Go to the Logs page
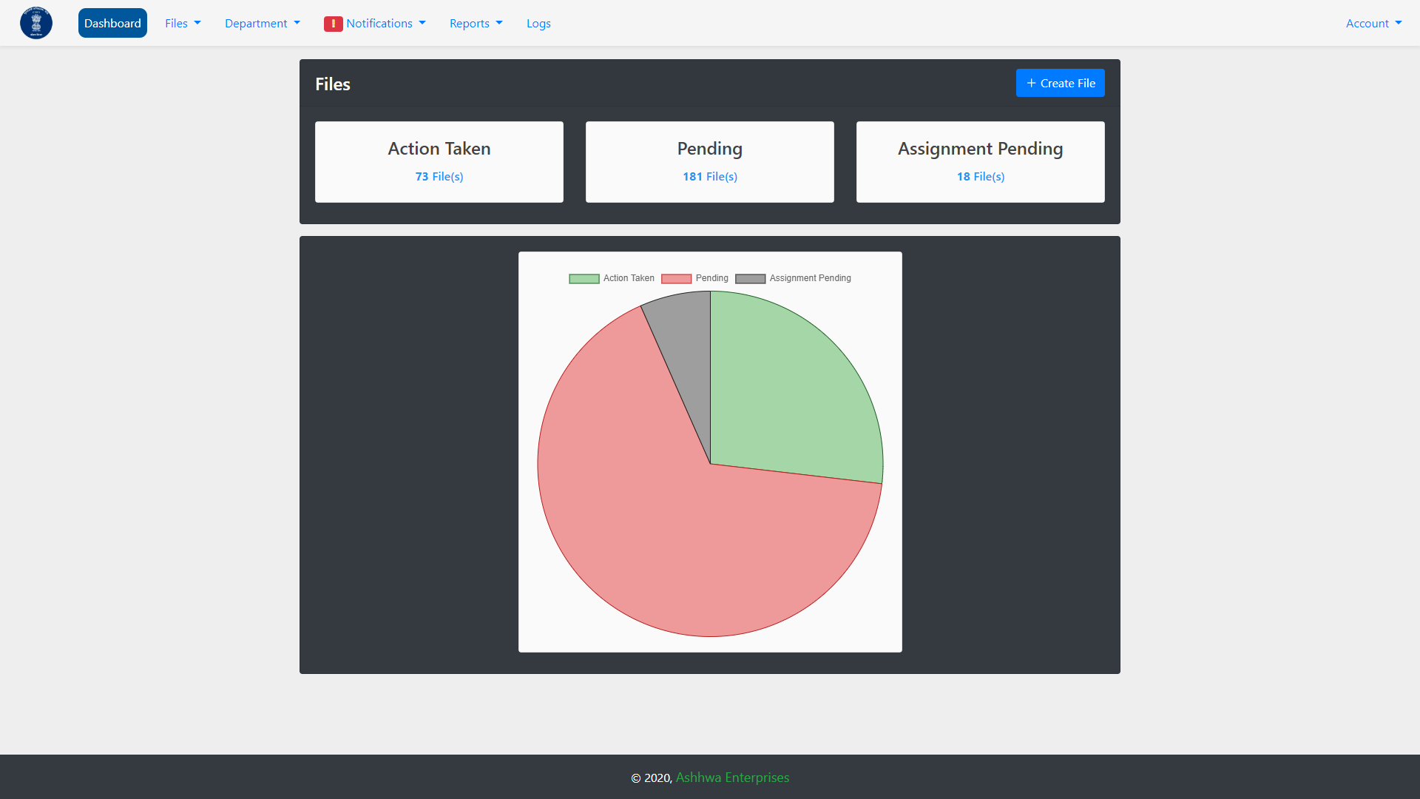This screenshot has width=1420, height=799. click(x=538, y=24)
